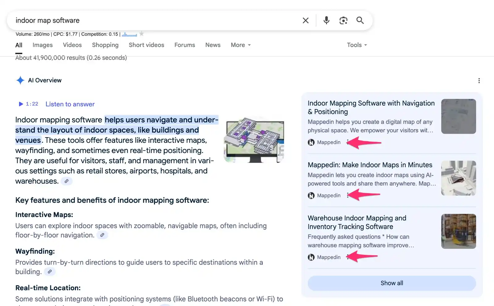Open three-dot menu on Warehouse Indoor Mapping card
The image size is (494, 306).
(x=348, y=257)
